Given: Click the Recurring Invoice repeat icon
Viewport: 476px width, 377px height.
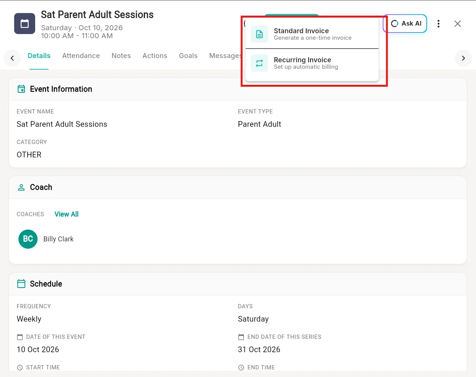Looking at the screenshot, I should 259,63.
